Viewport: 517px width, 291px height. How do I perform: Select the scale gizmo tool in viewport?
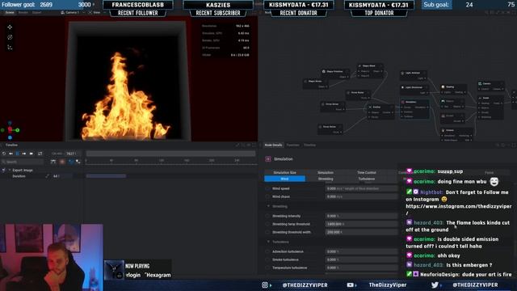[x=10, y=48]
